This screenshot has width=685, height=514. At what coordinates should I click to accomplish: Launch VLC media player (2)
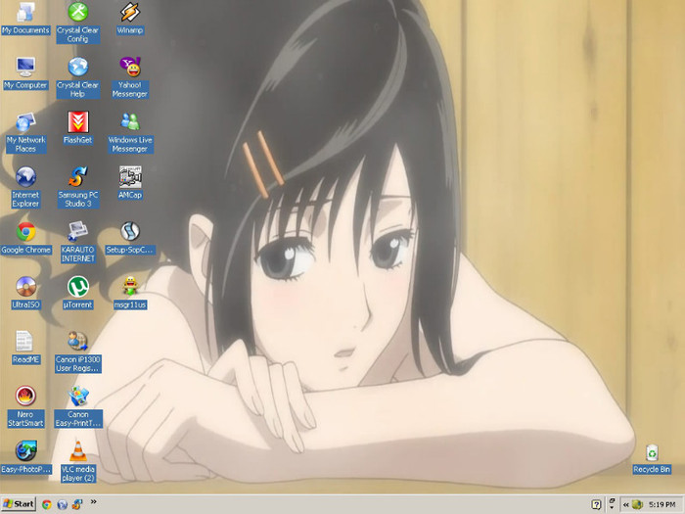(x=77, y=462)
